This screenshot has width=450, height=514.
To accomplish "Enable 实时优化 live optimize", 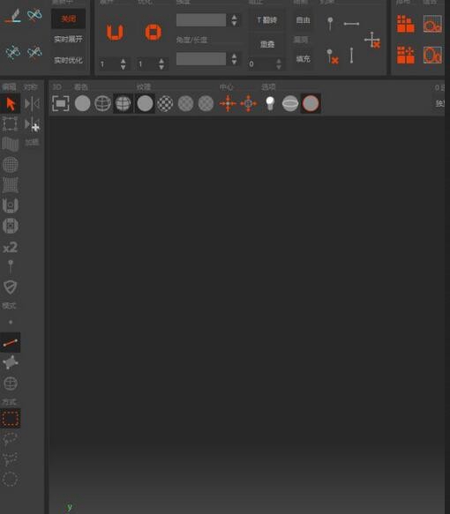I will 68,60.
